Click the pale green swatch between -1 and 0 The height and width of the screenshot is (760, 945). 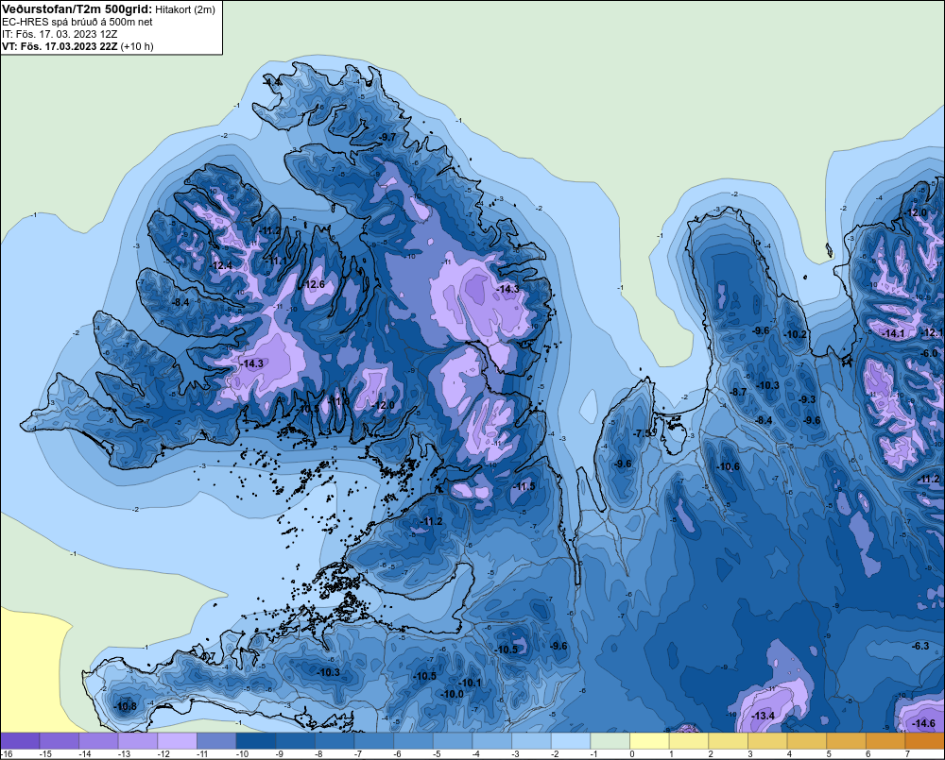tap(610, 741)
